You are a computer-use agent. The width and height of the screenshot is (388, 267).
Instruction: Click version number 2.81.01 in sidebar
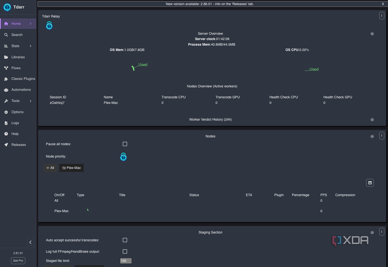coord(18,253)
